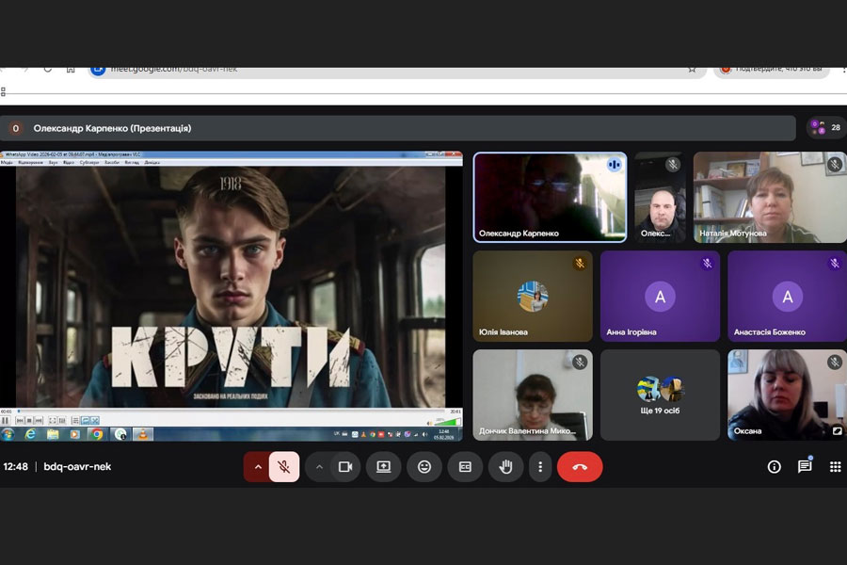Leave the call with red hang-up button
The height and width of the screenshot is (565, 847).
click(580, 467)
